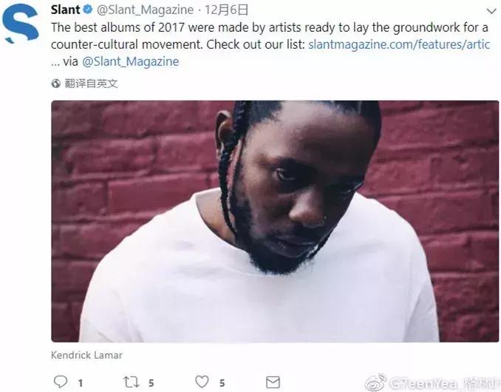Viewport: 501px width, 392px height.
Task: Click the 12月6日 tweet date
Action: [226, 10]
